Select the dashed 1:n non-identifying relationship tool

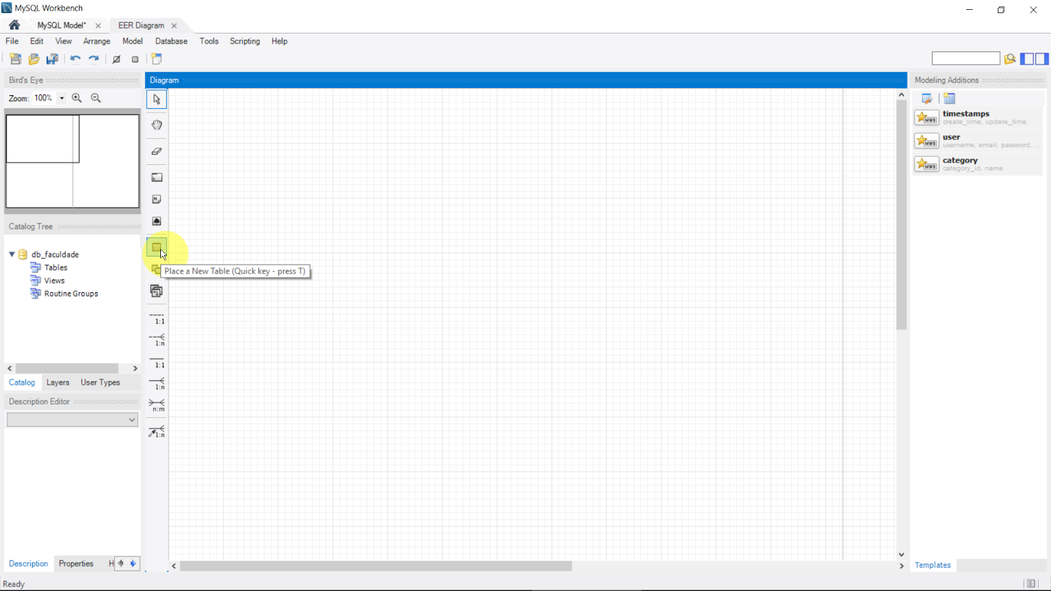point(157,340)
